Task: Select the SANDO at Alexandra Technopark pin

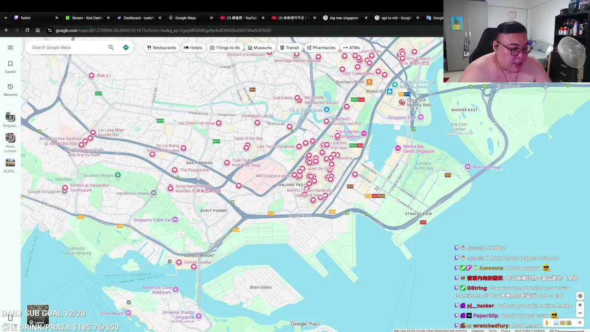Action: pyautogui.click(x=65, y=188)
